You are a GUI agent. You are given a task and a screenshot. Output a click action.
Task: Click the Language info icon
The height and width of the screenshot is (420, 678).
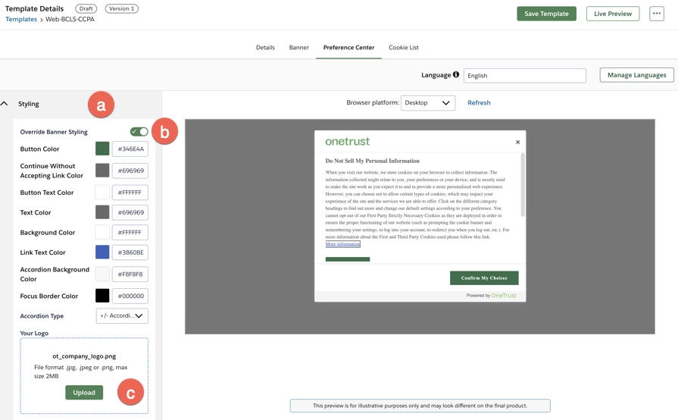pos(456,75)
